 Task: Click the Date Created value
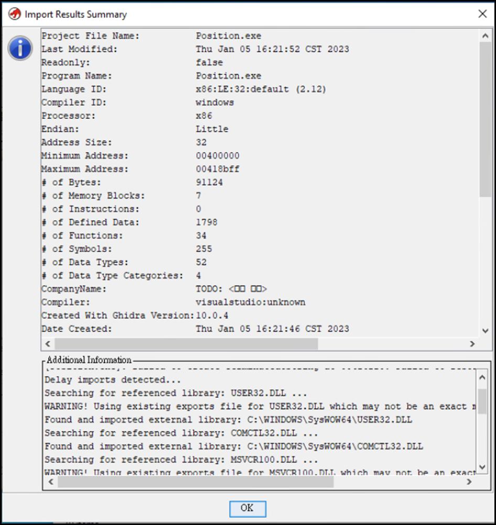pos(272,329)
